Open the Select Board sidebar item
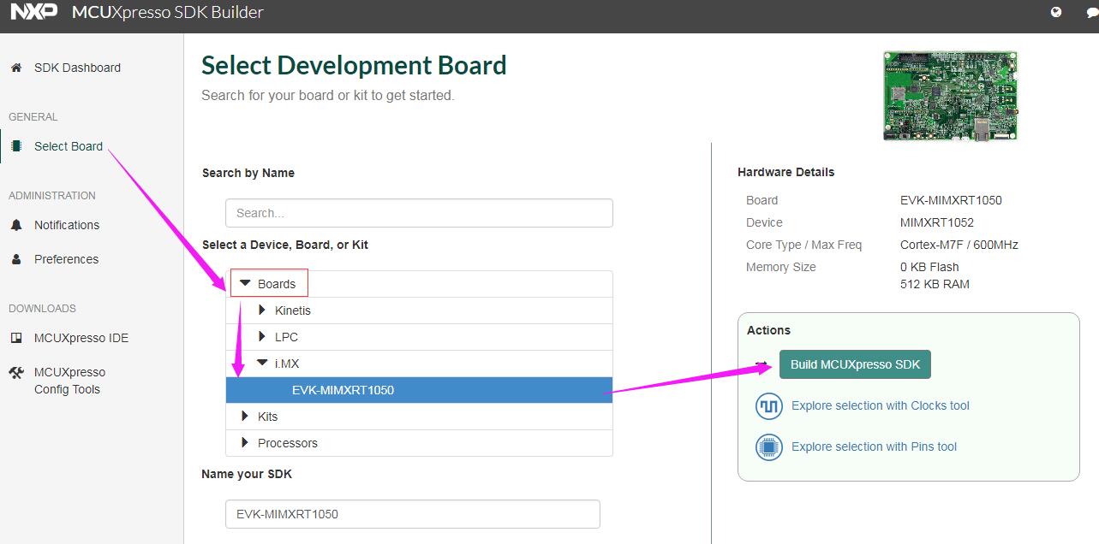1099x544 pixels. (69, 146)
